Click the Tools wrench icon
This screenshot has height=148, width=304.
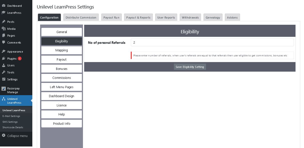4,72
